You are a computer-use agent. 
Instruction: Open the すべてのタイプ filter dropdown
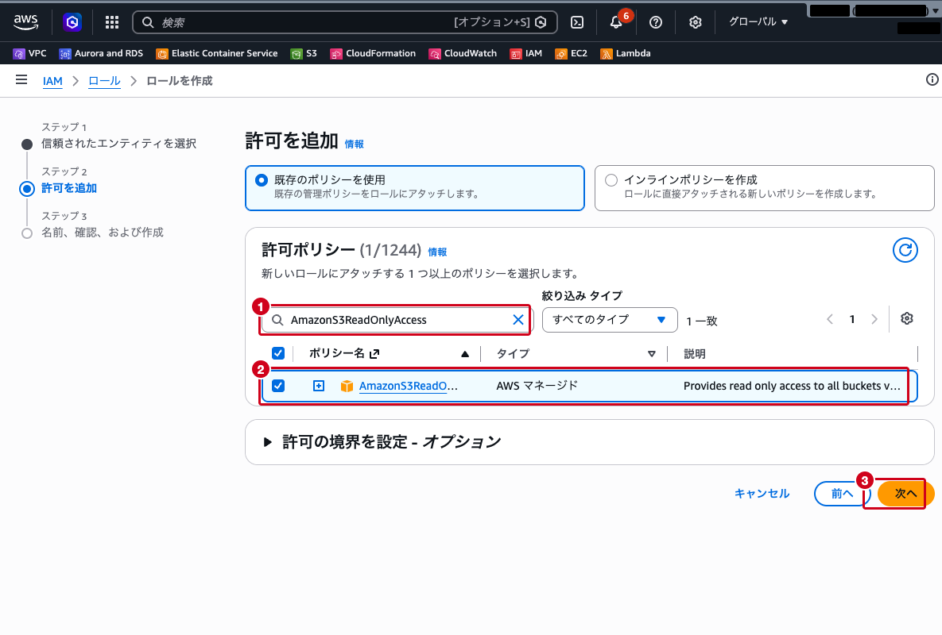610,320
